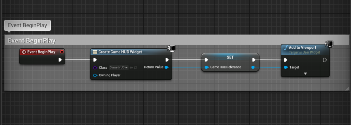The height and width of the screenshot is (125, 351).
Task: Click the Owning Player label
Action: point(110,75)
